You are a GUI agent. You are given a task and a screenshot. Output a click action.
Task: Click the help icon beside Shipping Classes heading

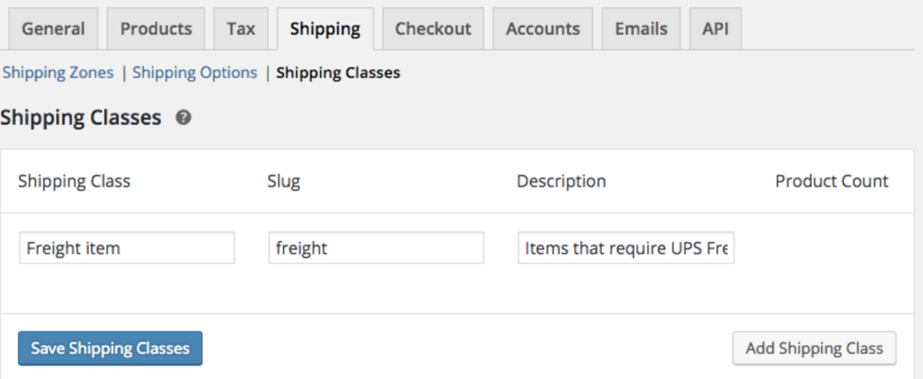[184, 118]
